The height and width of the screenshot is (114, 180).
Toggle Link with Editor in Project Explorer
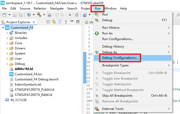point(54,22)
